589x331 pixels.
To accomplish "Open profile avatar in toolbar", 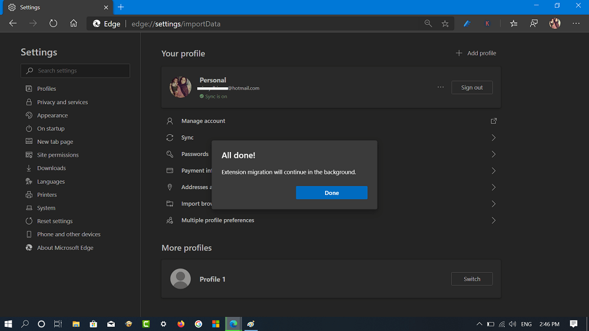I will (555, 24).
